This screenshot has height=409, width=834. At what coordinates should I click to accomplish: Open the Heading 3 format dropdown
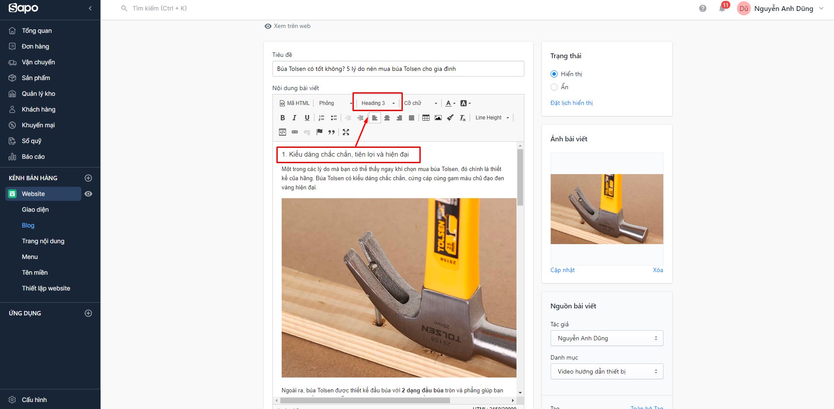pyautogui.click(x=378, y=103)
